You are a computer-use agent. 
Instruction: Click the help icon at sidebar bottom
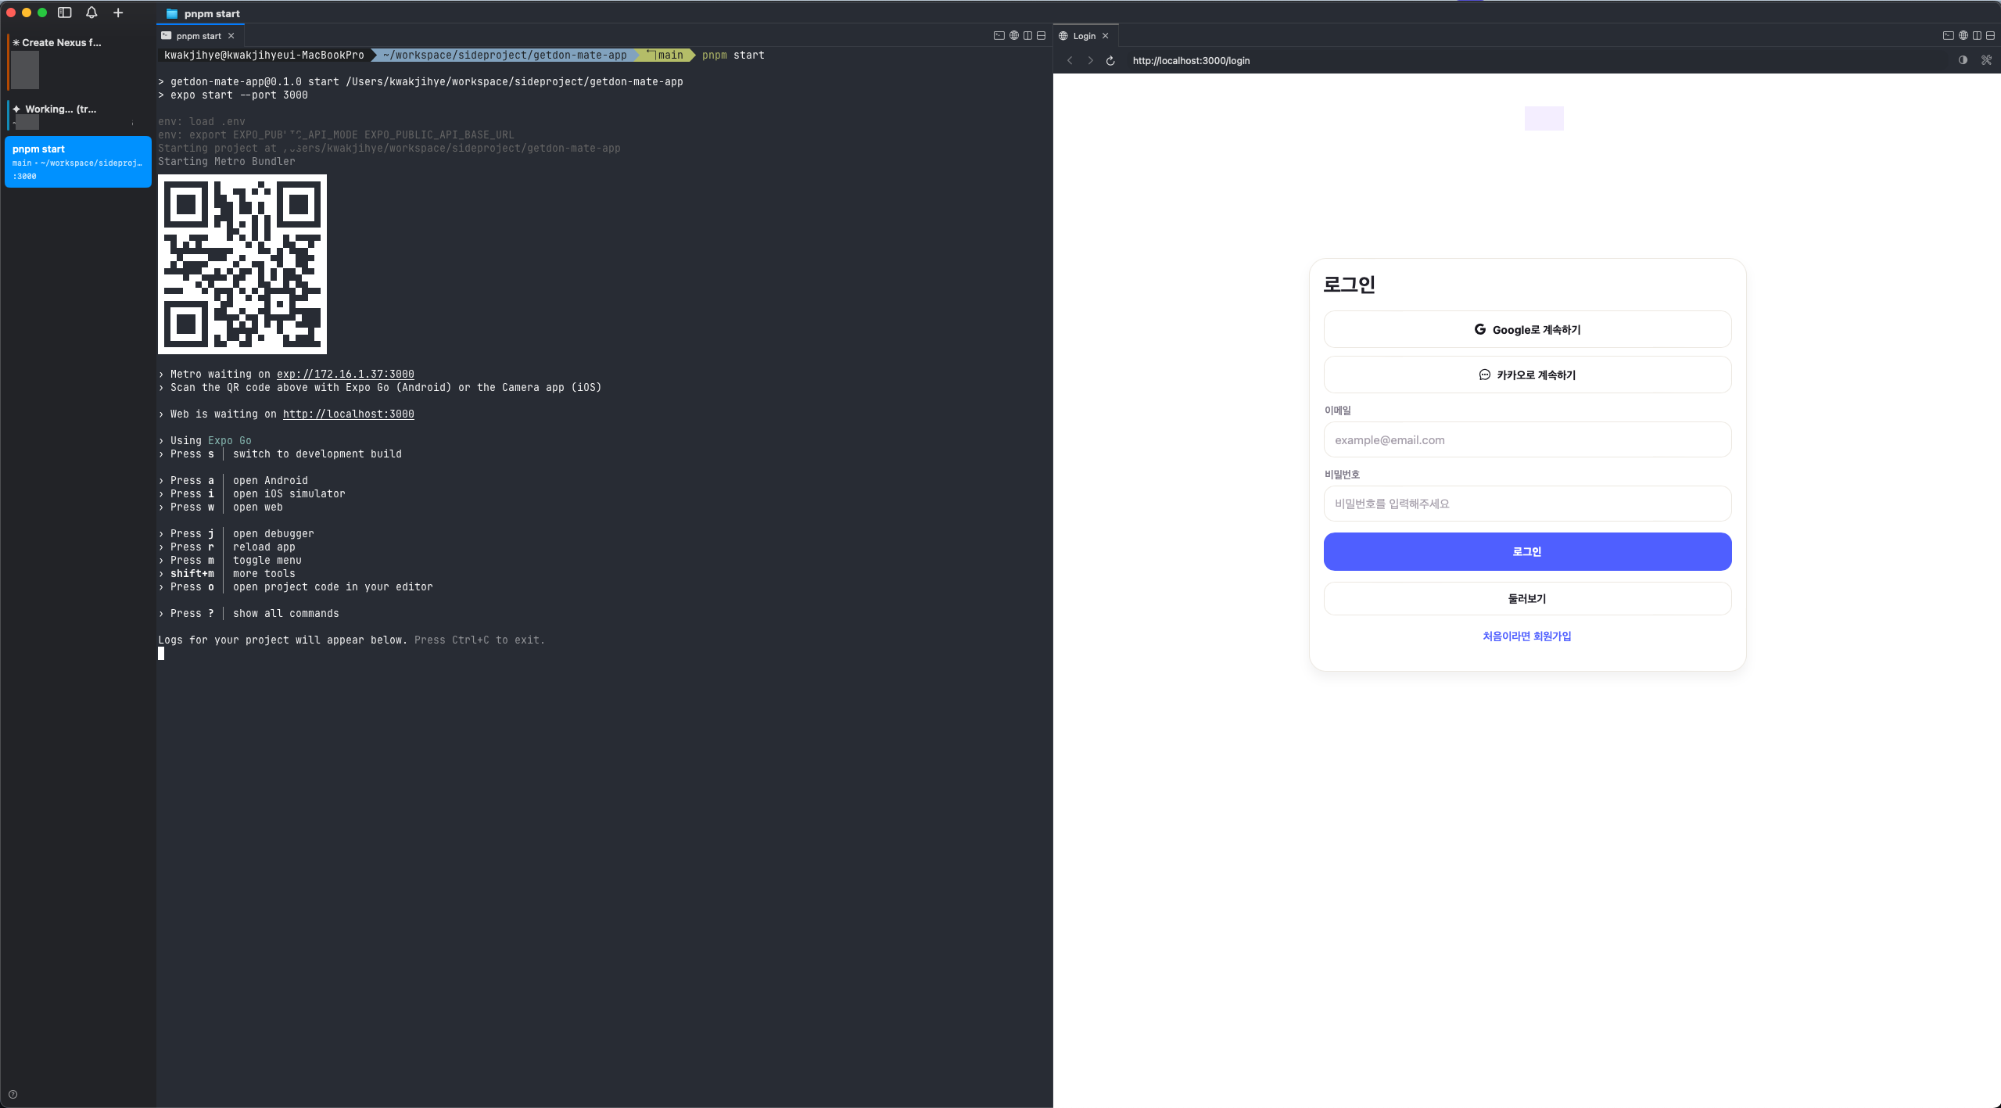(x=13, y=1095)
